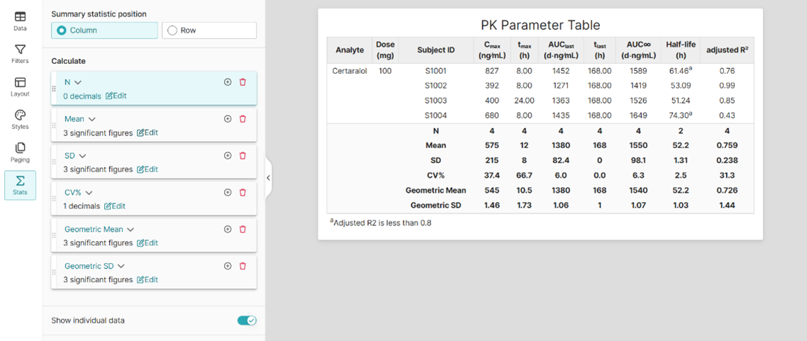The height and width of the screenshot is (341, 807).
Task: Grab the N card drag handle
Action: (x=54, y=89)
